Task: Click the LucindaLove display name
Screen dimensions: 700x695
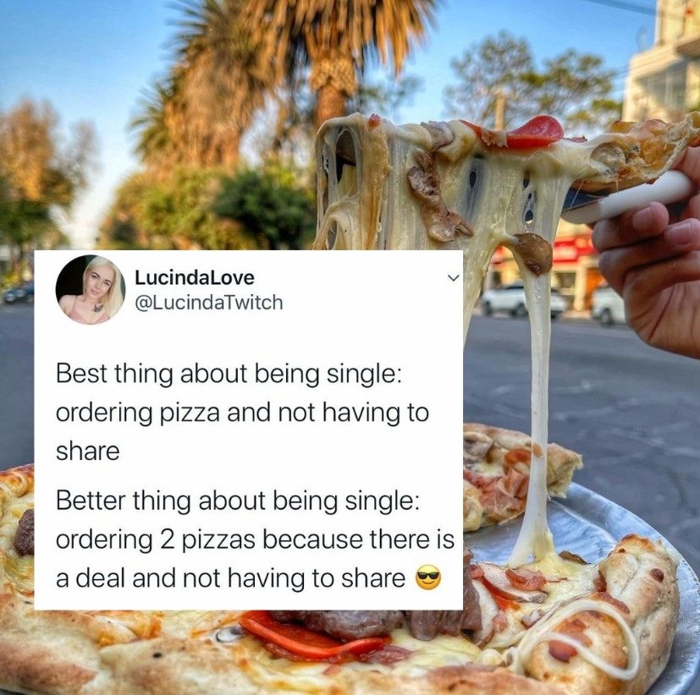Action: click(x=194, y=277)
